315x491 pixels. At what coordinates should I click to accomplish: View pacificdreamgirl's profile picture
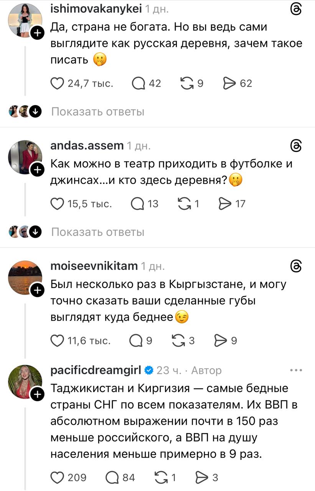point(25,381)
